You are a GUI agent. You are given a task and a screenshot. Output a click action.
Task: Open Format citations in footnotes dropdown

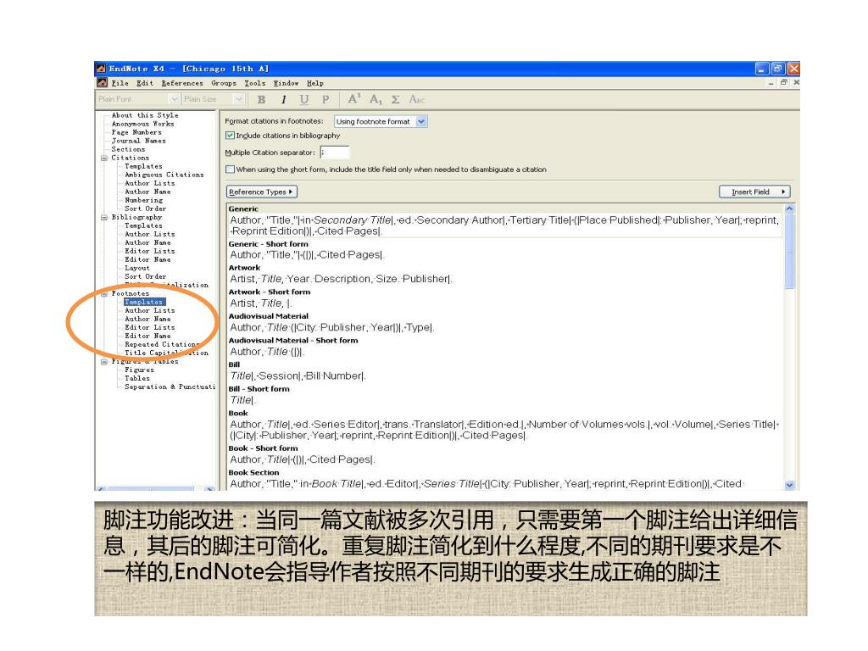[421, 121]
